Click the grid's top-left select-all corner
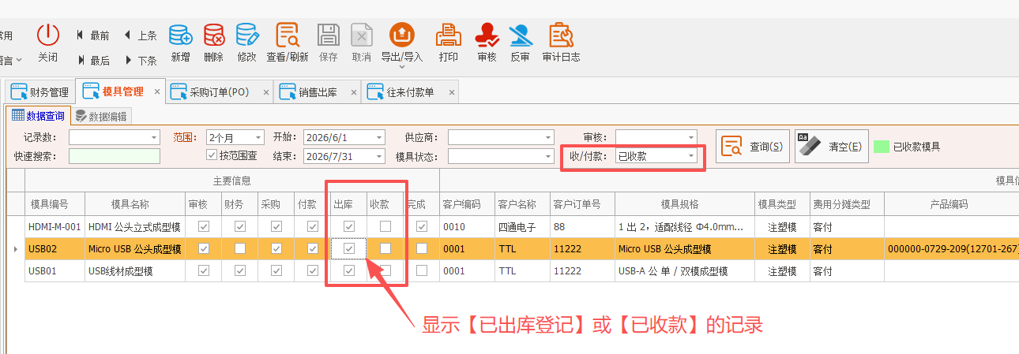The image size is (1019, 354). 15,204
